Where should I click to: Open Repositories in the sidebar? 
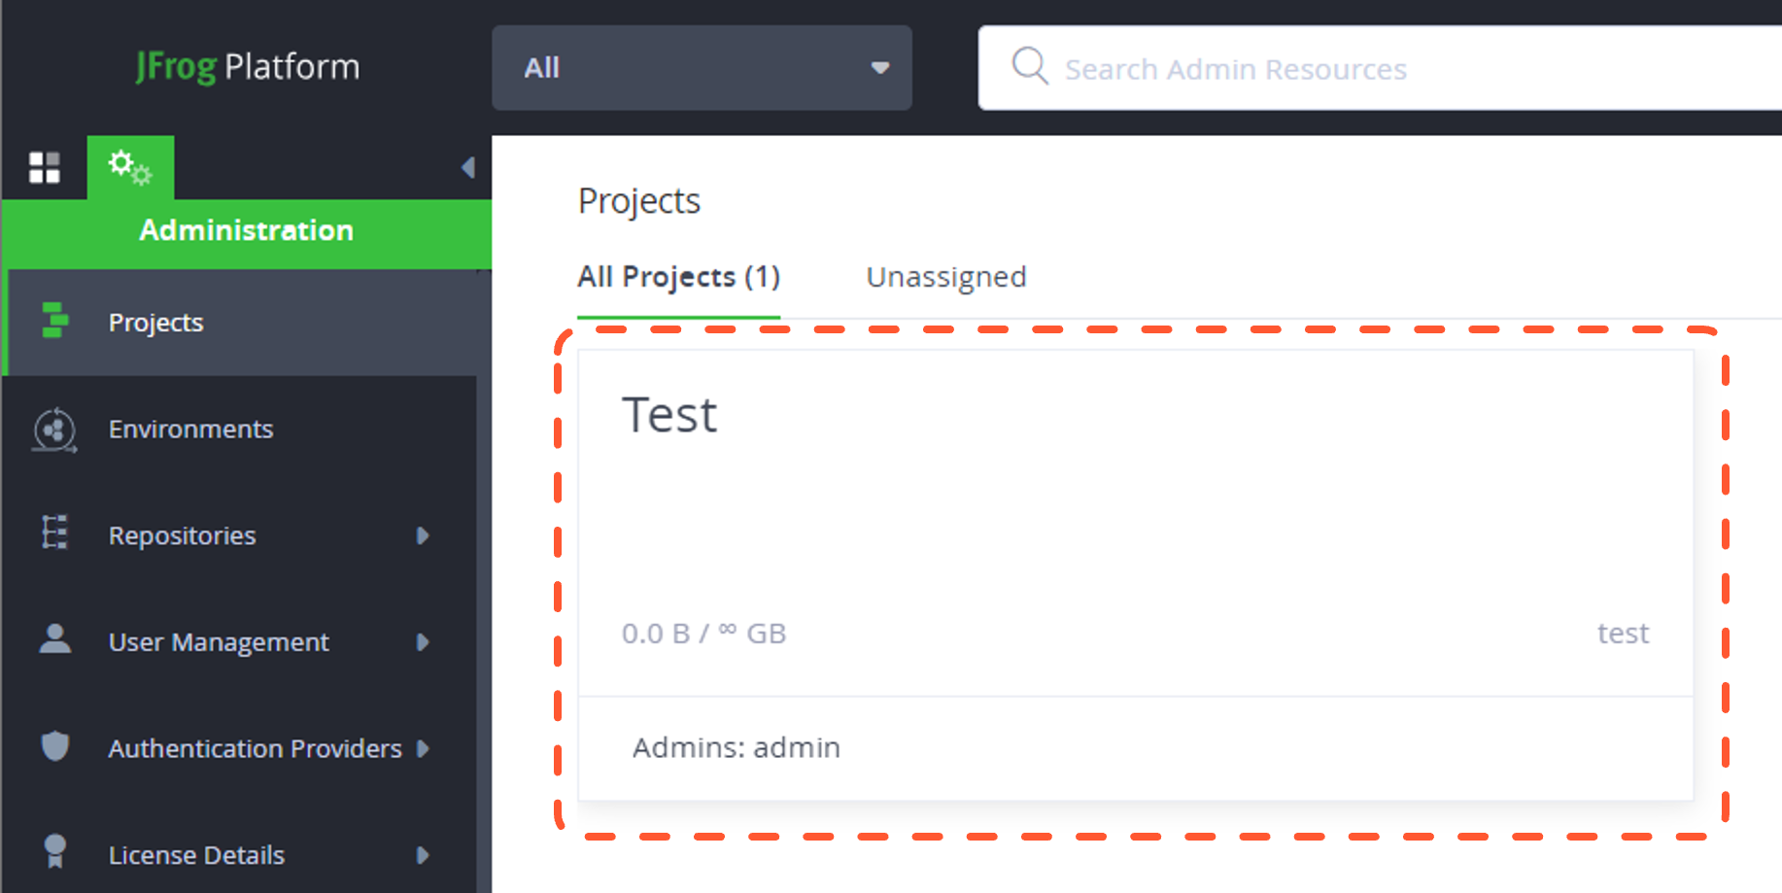241,535
